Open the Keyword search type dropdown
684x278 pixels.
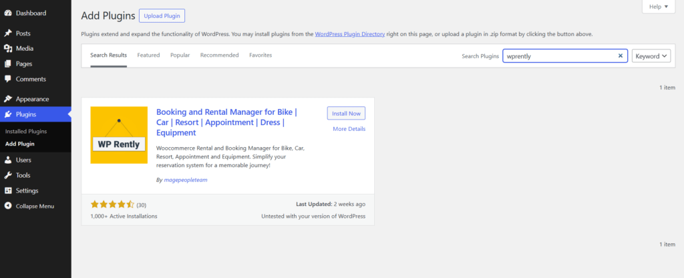point(651,56)
